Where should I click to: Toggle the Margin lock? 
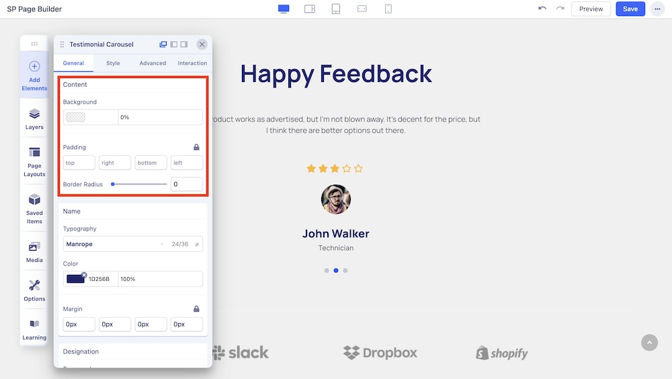tap(196, 309)
